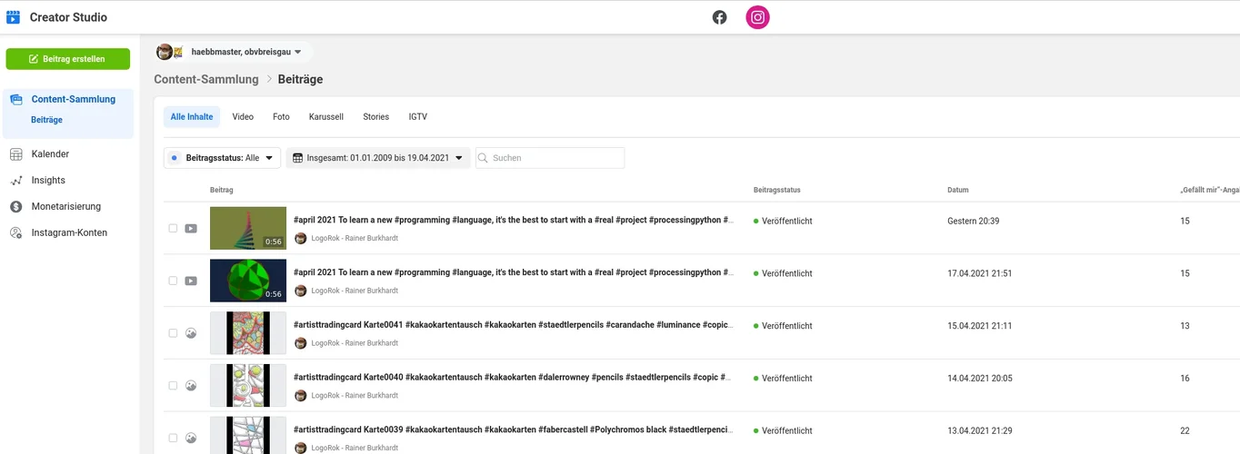The width and height of the screenshot is (1240, 454).
Task: Go to Monetarisierung in the sidebar
Action: (65, 207)
